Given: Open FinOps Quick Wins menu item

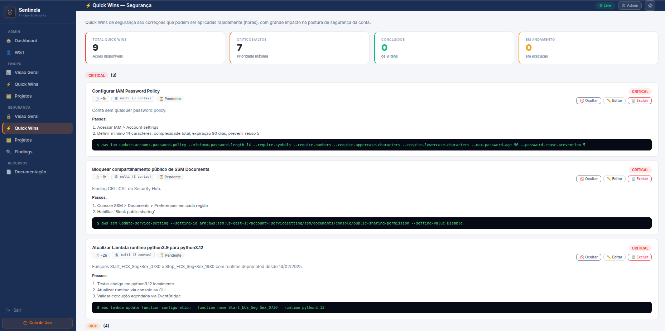Looking at the screenshot, I should (37, 84).
